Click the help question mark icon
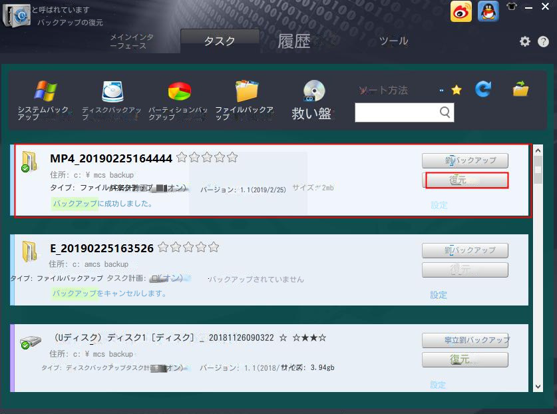Screen dimensions: 557x414 coord(543,41)
